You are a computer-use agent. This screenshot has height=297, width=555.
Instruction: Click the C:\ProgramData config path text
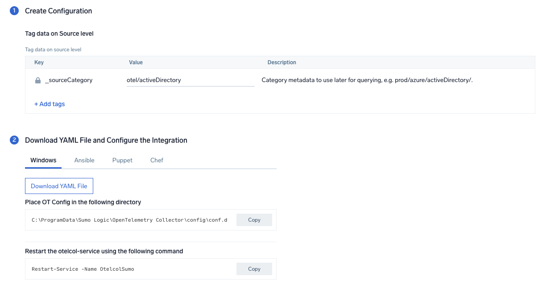coord(129,220)
